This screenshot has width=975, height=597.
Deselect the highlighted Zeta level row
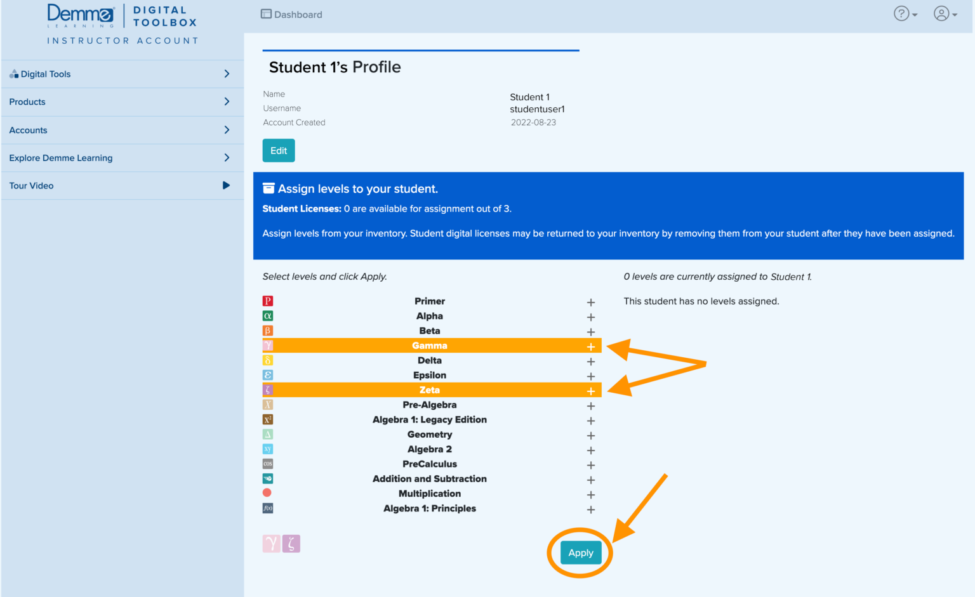click(x=430, y=390)
